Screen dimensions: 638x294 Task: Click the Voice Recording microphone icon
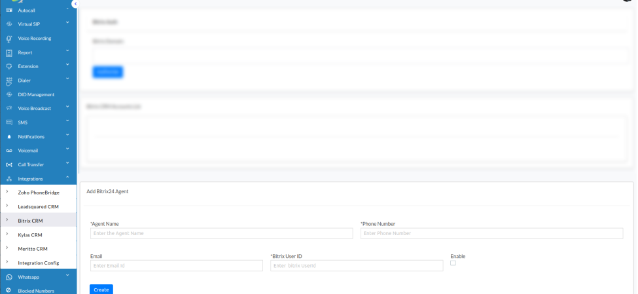pos(9,39)
